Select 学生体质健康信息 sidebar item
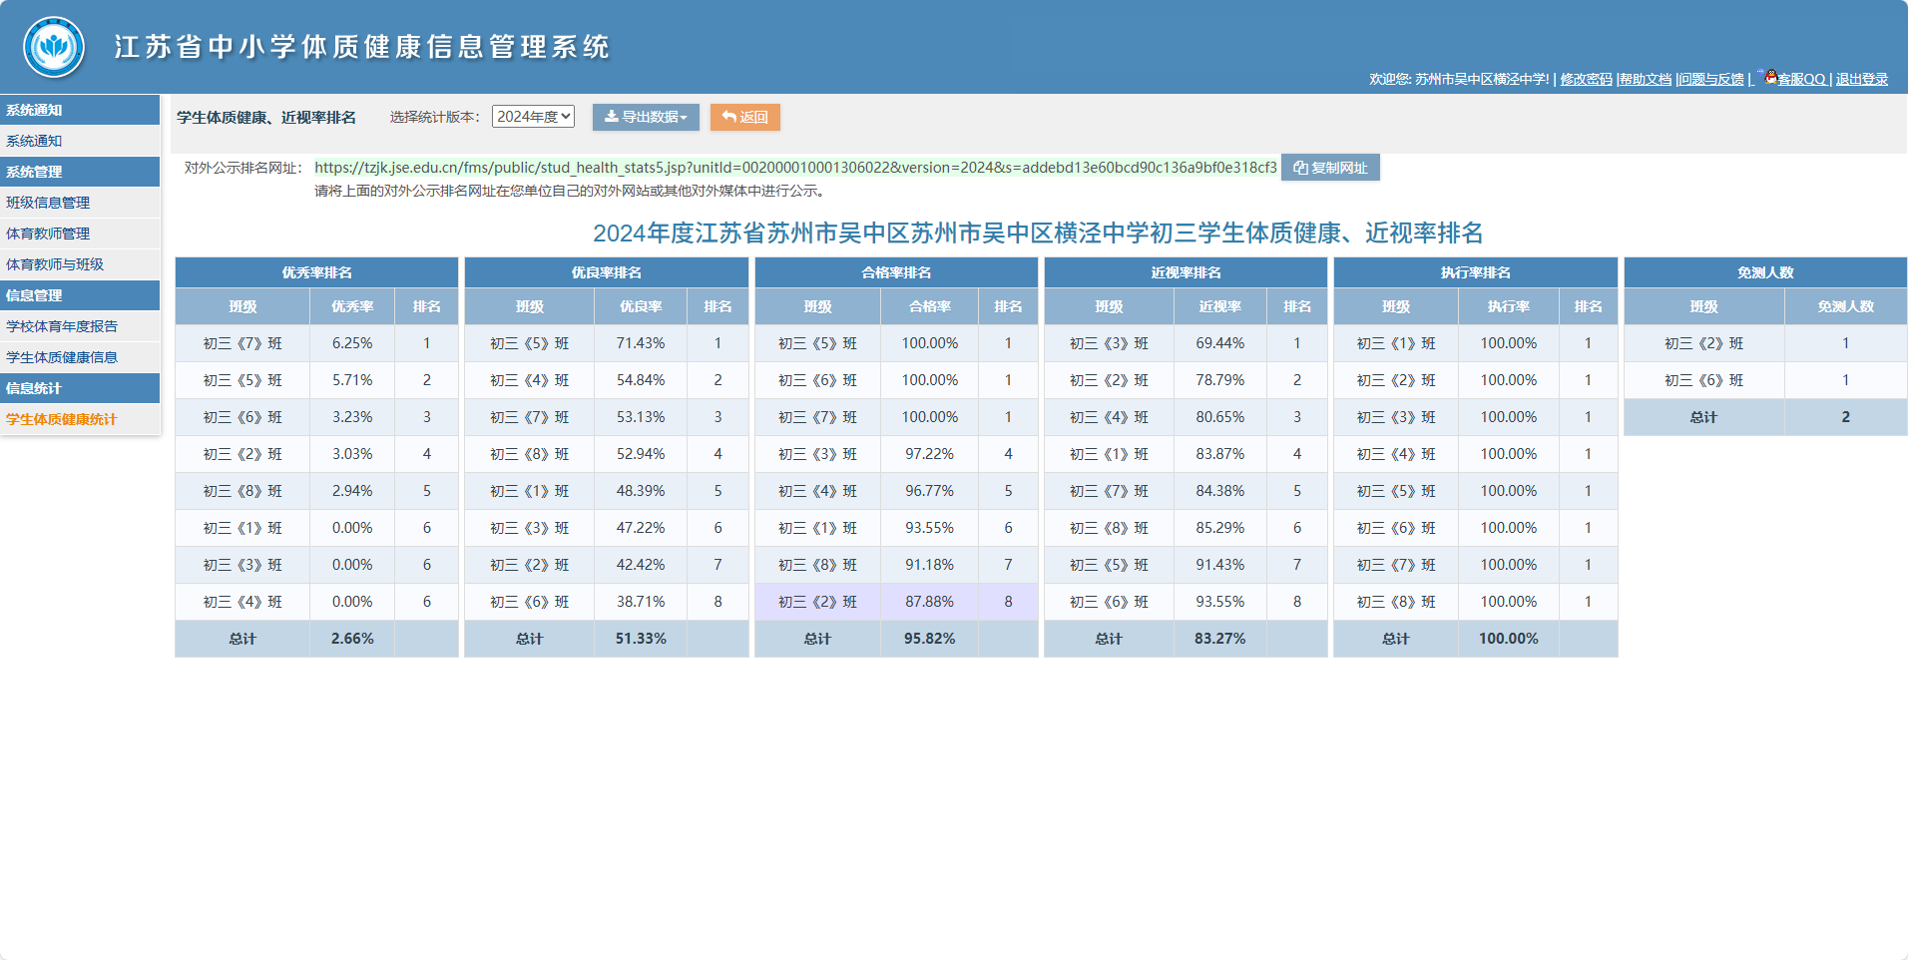 [x=80, y=357]
